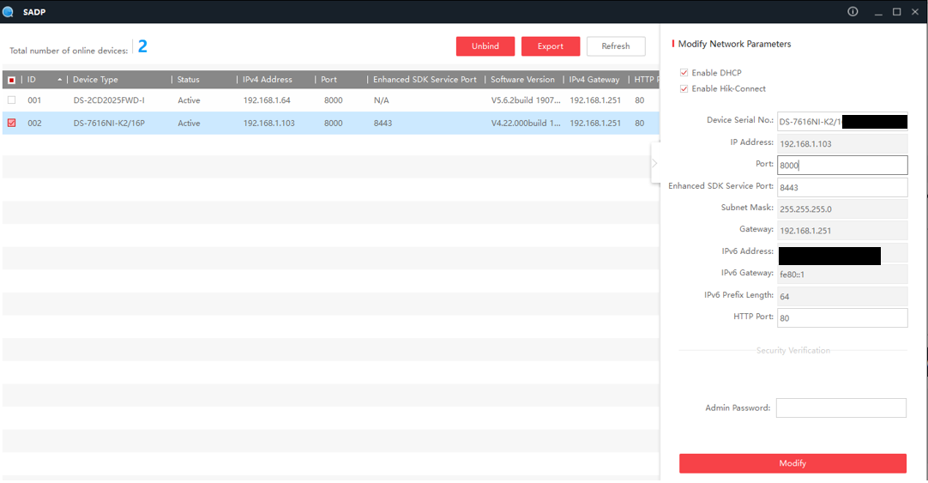Click the Unbind button

[485, 46]
